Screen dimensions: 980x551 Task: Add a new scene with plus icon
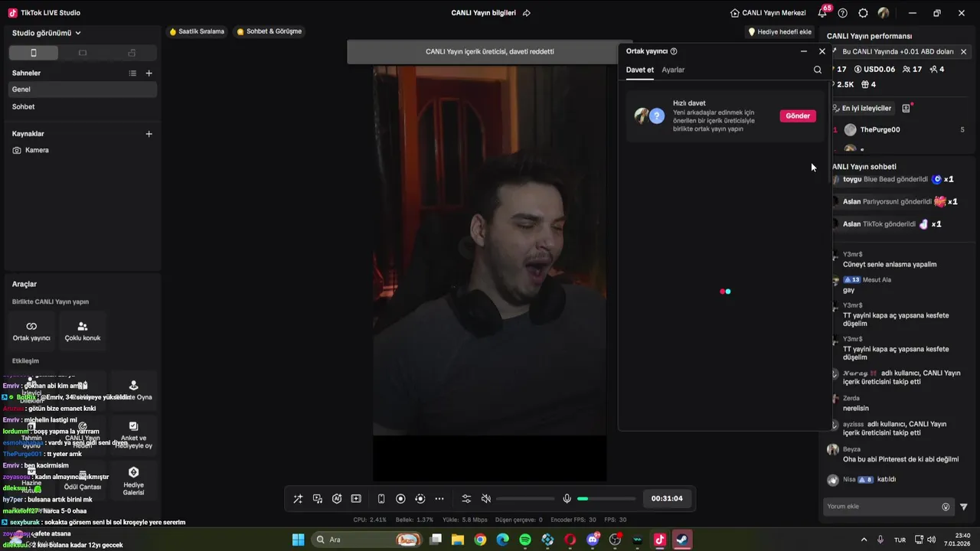(149, 73)
